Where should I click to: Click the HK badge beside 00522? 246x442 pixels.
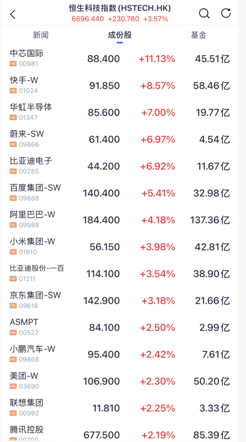pos(13,333)
